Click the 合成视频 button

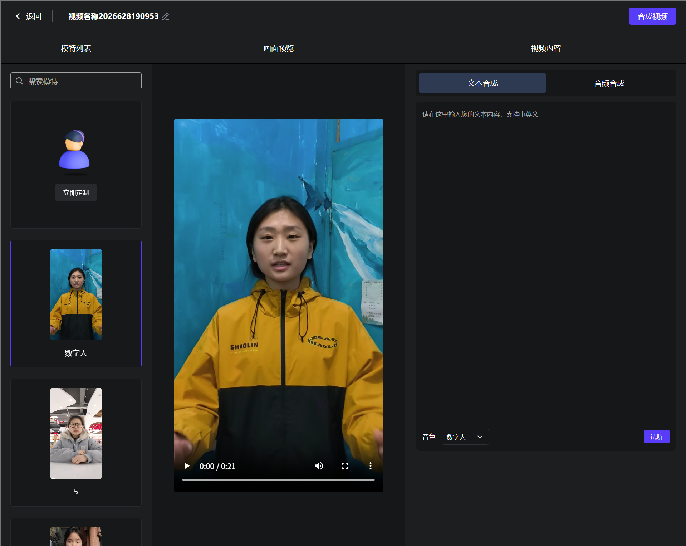click(652, 16)
